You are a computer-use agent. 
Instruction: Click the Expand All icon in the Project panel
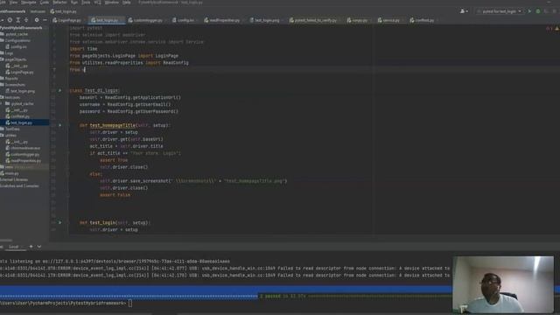tap(17, 20)
